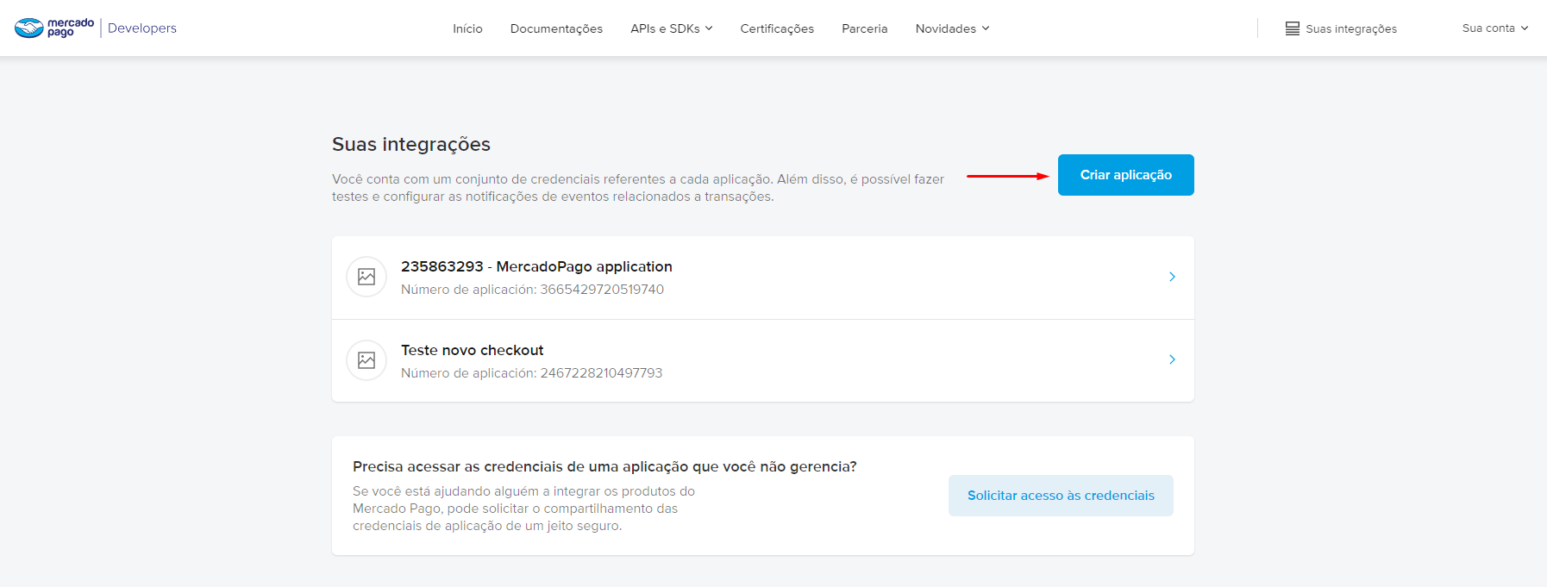Open Teste novo checkout row chevron

(1172, 359)
